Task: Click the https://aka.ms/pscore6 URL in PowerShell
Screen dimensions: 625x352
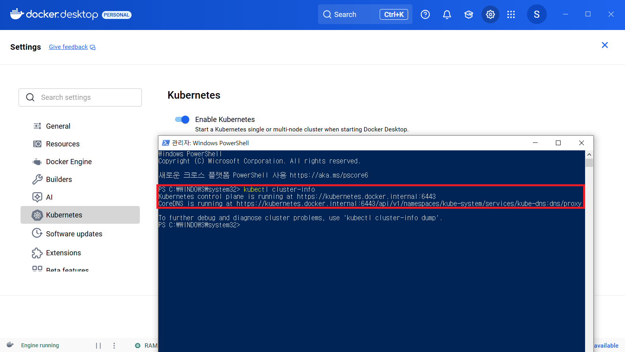Action: (x=329, y=175)
